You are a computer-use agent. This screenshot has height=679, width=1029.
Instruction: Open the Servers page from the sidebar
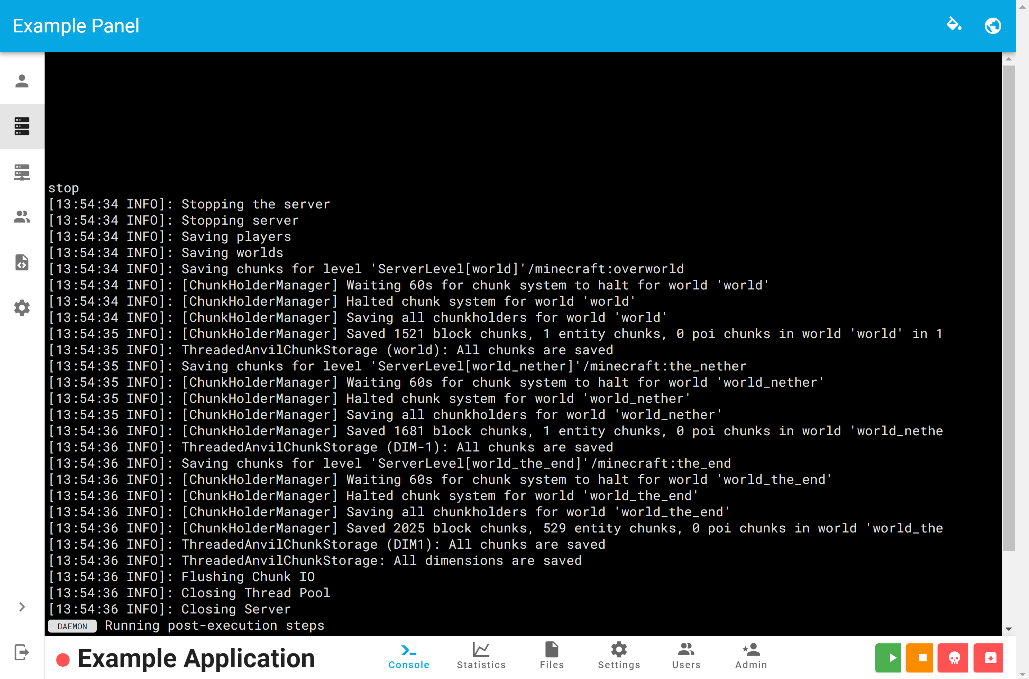21,126
